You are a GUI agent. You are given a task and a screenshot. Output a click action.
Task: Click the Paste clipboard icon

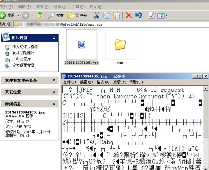[x=117, y=15]
